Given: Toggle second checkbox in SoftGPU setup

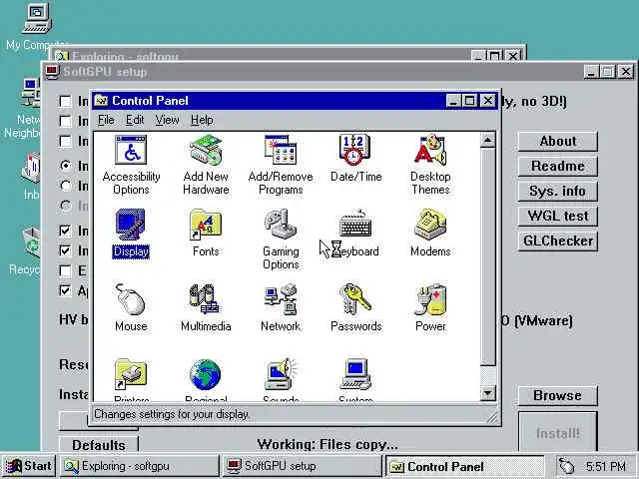Looking at the screenshot, I should click(x=65, y=121).
